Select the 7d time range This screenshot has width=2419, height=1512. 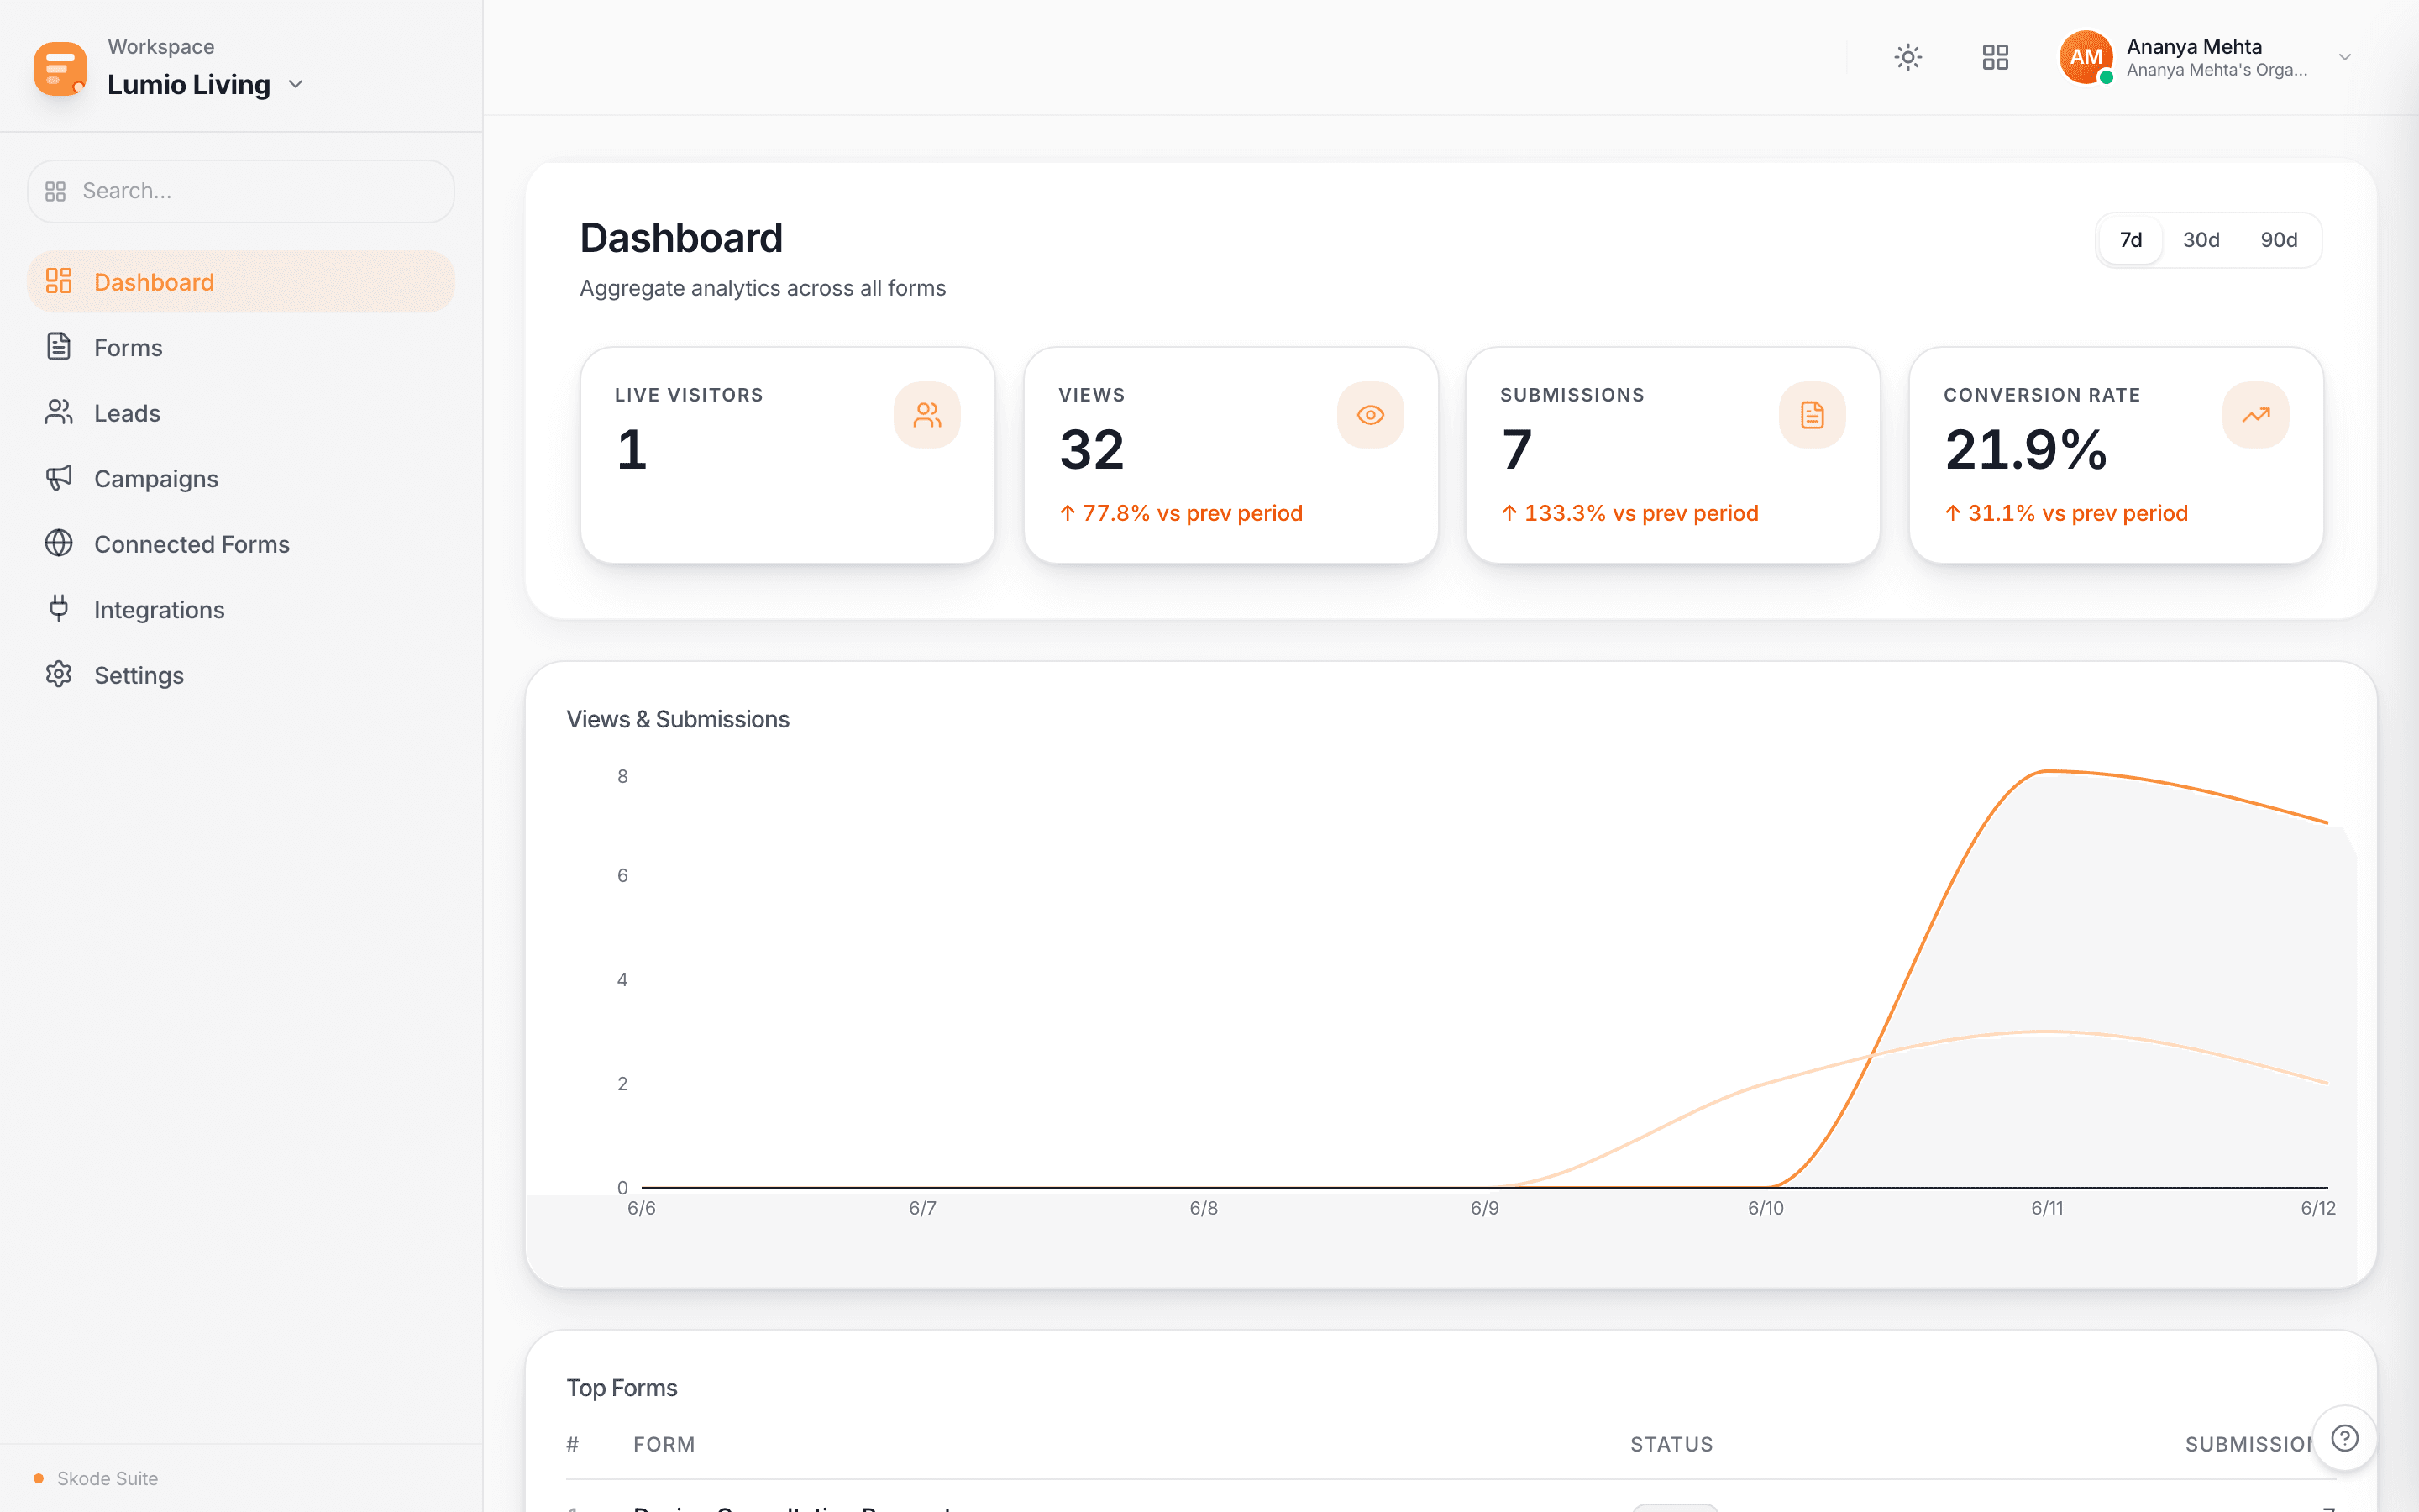(x=2131, y=240)
